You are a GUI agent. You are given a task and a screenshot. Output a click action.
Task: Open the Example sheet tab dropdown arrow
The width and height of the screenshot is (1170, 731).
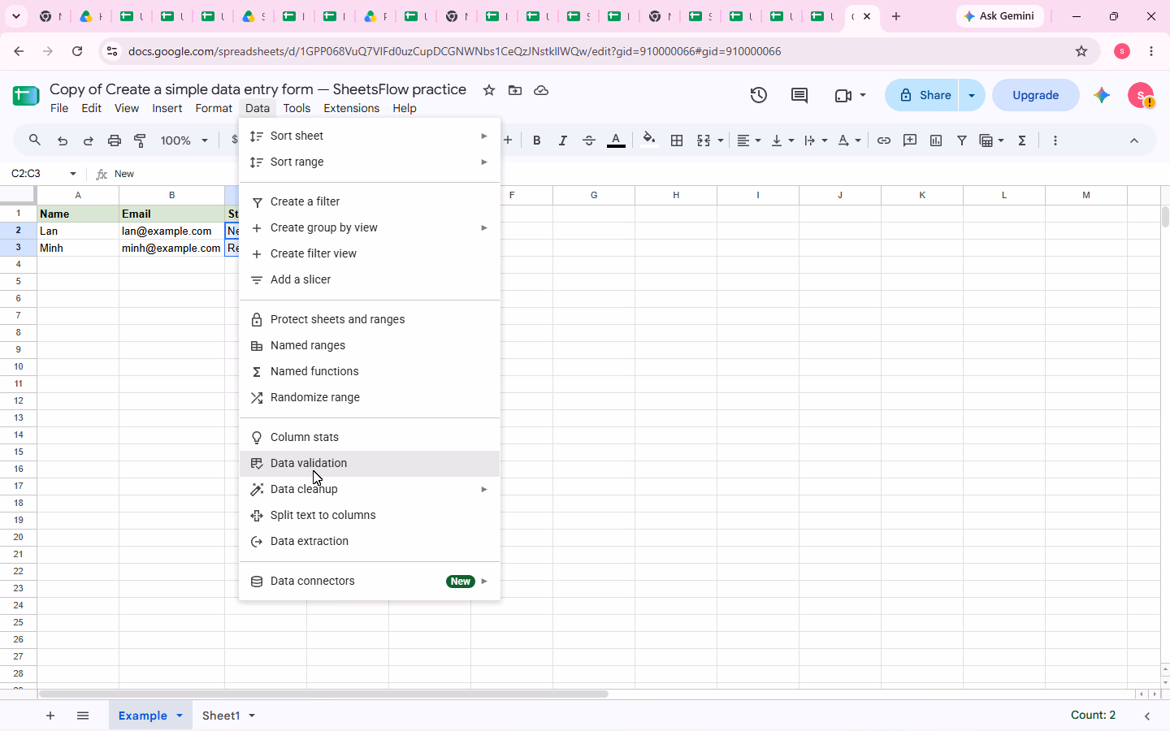180,716
